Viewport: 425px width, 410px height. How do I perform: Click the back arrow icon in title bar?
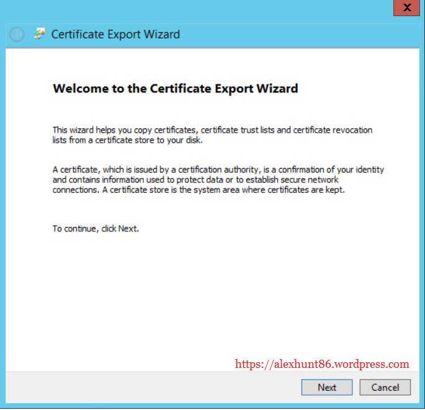click(17, 35)
